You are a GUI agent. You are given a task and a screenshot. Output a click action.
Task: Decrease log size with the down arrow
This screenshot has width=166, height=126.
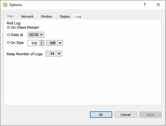pos(42,44)
